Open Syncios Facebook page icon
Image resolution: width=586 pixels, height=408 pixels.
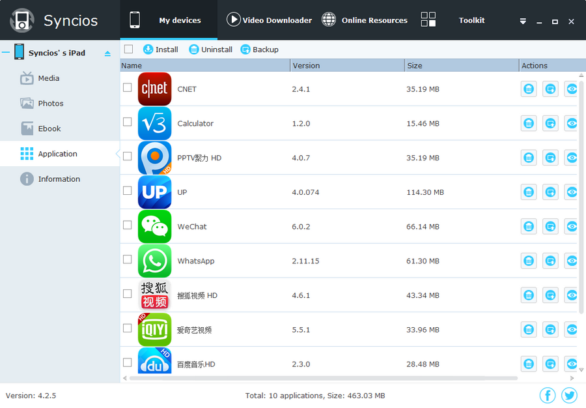point(548,395)
